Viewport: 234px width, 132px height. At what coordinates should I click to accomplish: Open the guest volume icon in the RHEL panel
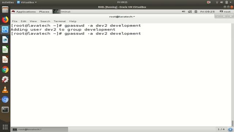pos(184,11)
